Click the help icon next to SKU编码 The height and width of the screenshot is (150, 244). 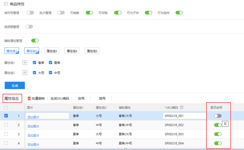182,108
